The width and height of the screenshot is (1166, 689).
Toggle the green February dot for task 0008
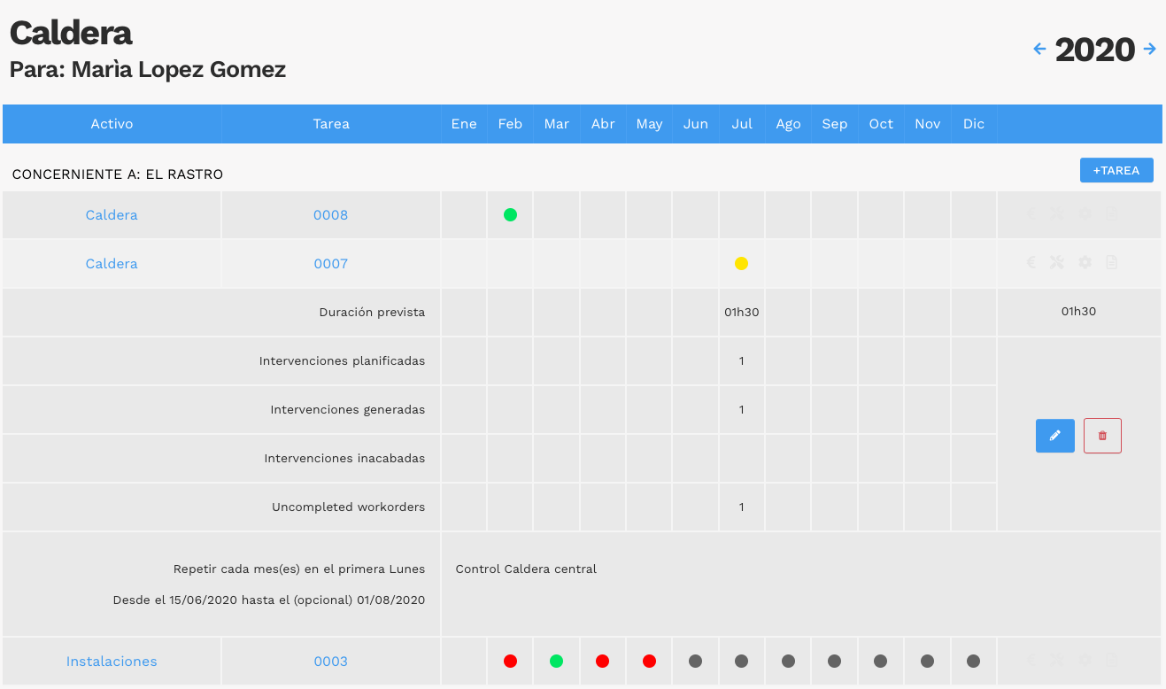point(510,213)
